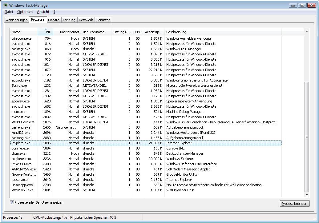Select the Prozesse tab
This screenshot has height=223, width=319.
[38, 19]
